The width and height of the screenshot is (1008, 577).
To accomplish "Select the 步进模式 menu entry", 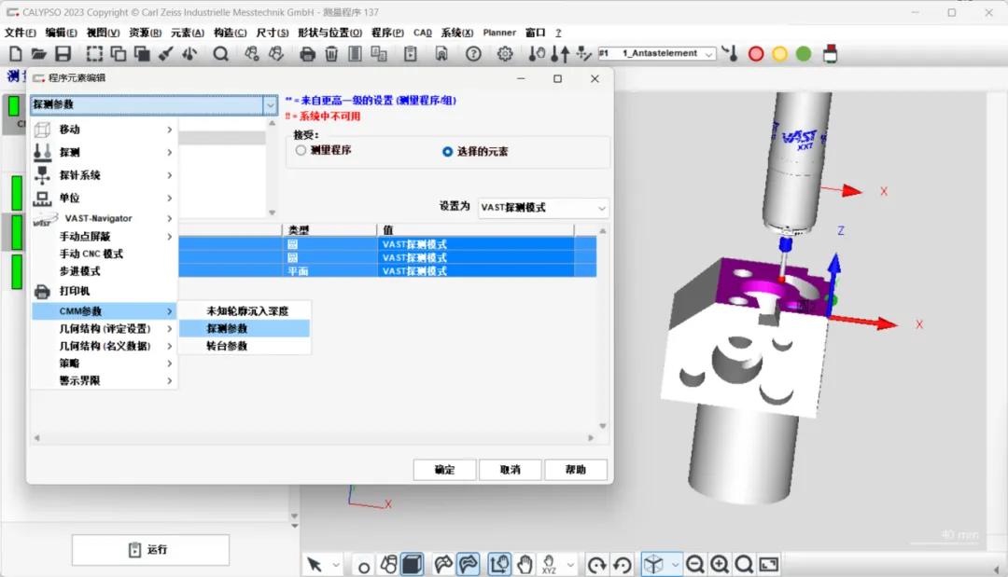I will pyautogui.click(x=105, y=271).
